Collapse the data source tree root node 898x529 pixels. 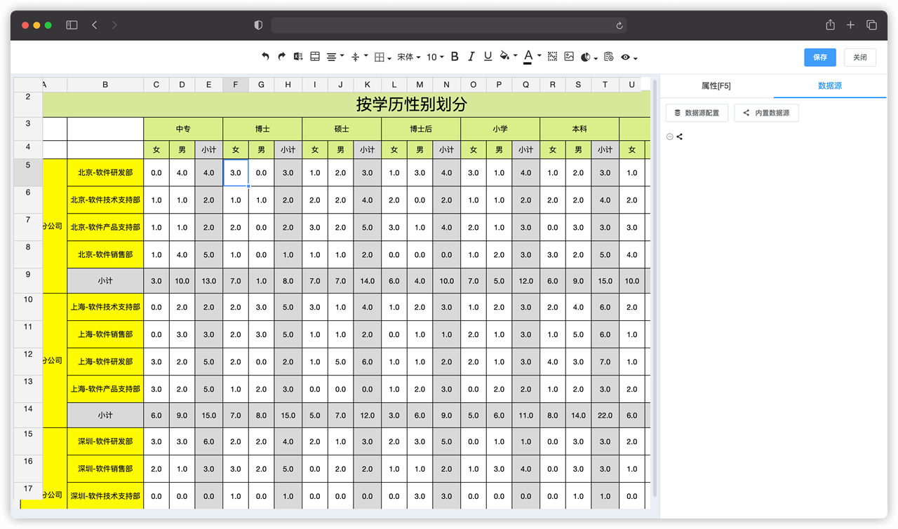tap(669, 137)
